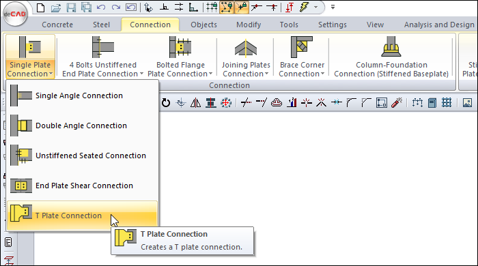This screenshot has width=478, height=266.
Task: Toggle the grid lock snap
Action: tap(212, 8)
